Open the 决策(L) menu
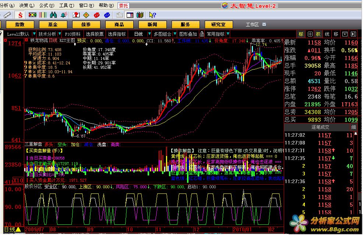Image resolution: width=363 pixels, height=235 pixels. click(27, 5)
